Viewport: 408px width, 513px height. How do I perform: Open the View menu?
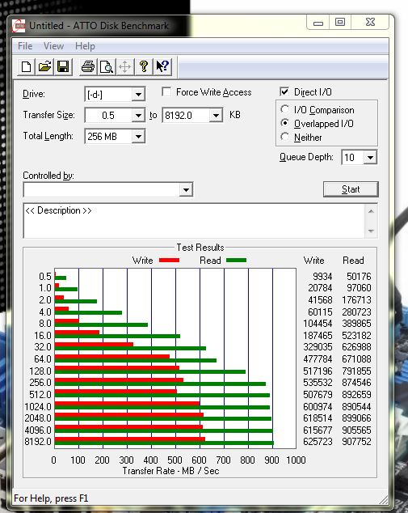click(x=53, y=46)
